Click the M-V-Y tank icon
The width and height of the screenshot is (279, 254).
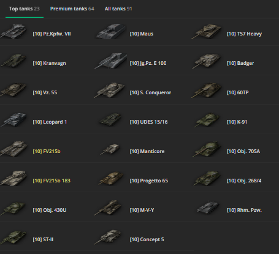(x=108, y=207)
